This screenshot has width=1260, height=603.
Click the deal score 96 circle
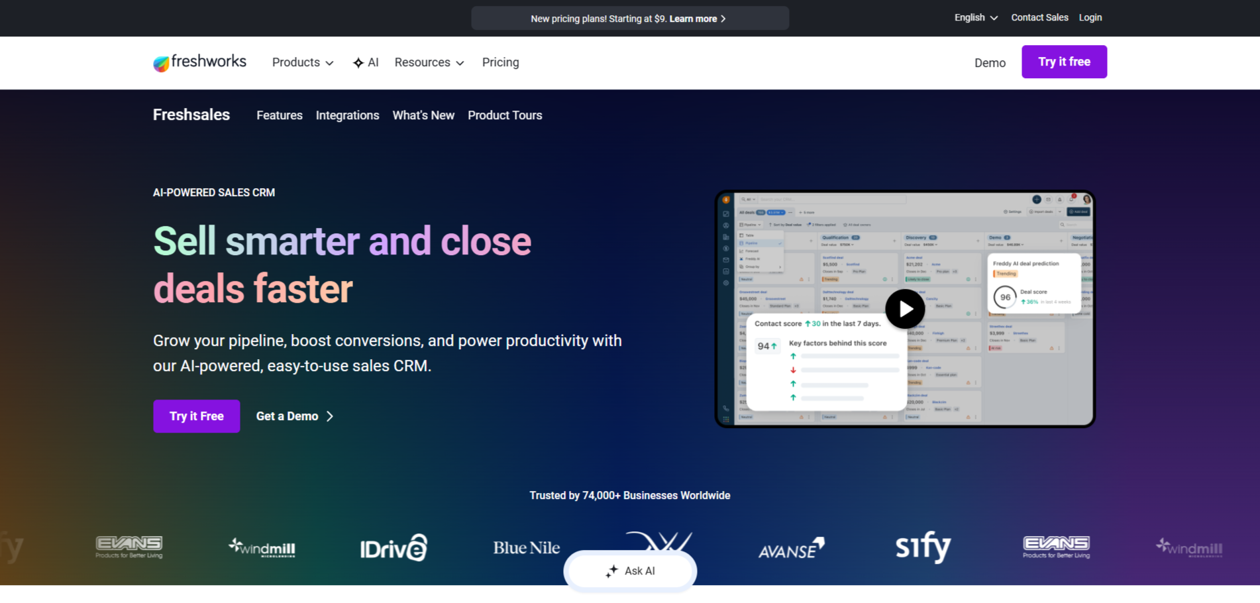click(x=1005, y=298)
